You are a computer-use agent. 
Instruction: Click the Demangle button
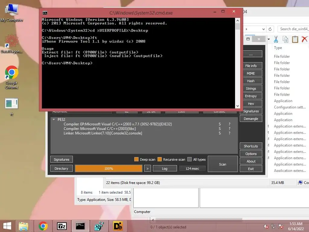pyautogui.click(x=251, y=119)
